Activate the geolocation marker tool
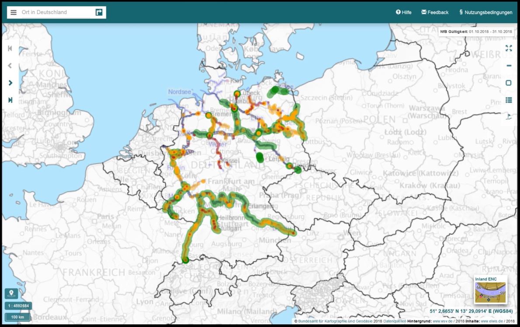This screenshot has width=520, height=327. click(10, 293)
